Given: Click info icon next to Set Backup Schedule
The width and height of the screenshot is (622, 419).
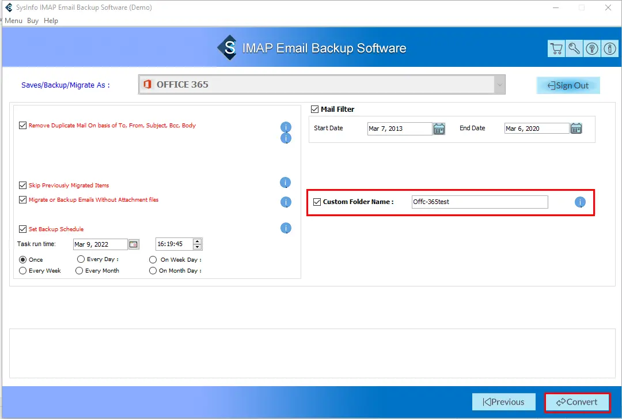Looking at the screenshot, I should (x=286, y=228).
